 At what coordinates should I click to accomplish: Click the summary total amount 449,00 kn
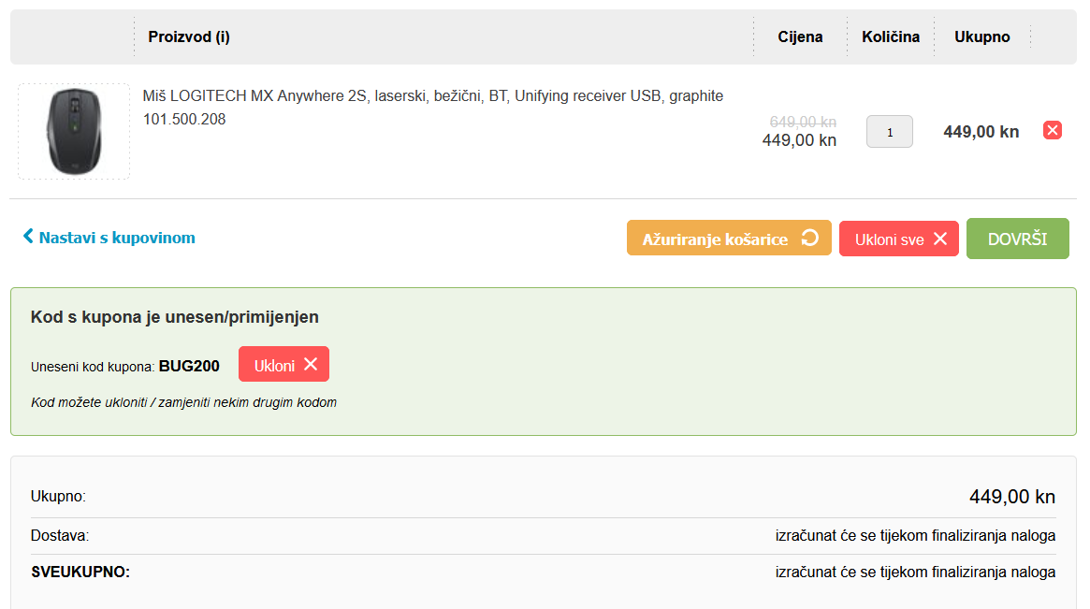tap(1012, 497)
